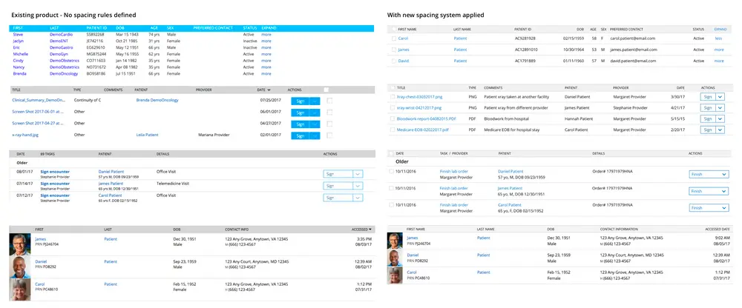Click the Expand column header
The width and height of the screenshot is (742, 308).
pyautogui.click(x=720, y=29)
